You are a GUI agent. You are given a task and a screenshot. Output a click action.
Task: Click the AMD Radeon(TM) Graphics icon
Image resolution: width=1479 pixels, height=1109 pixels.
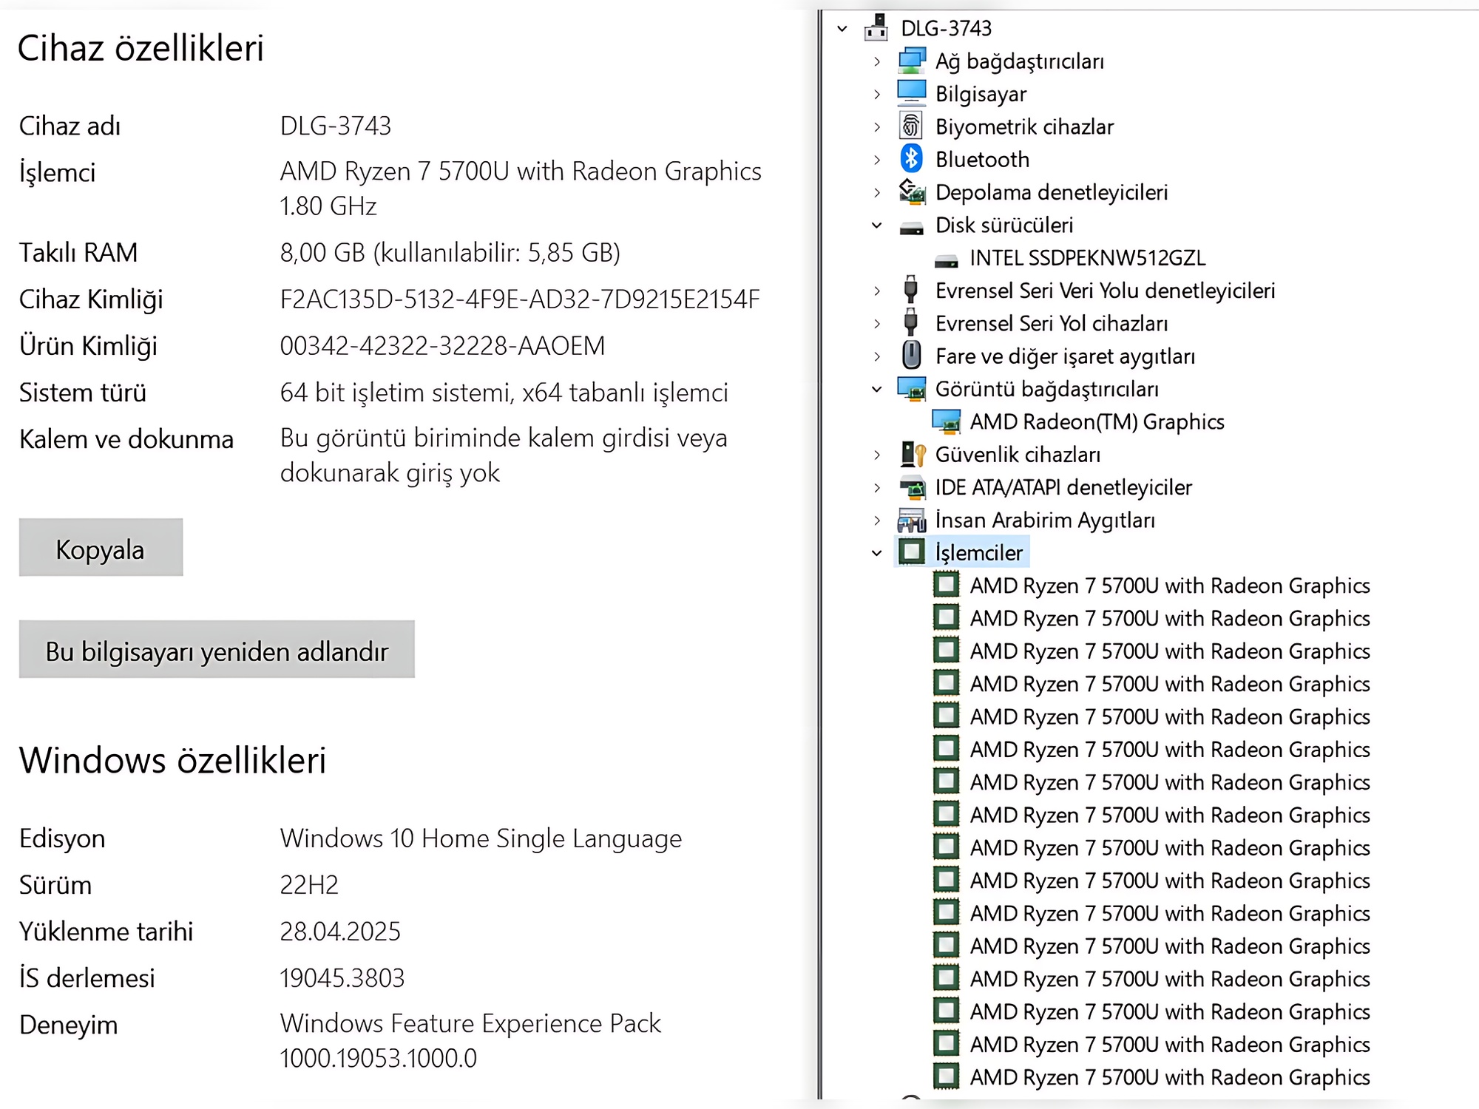[x=947, y=421]
